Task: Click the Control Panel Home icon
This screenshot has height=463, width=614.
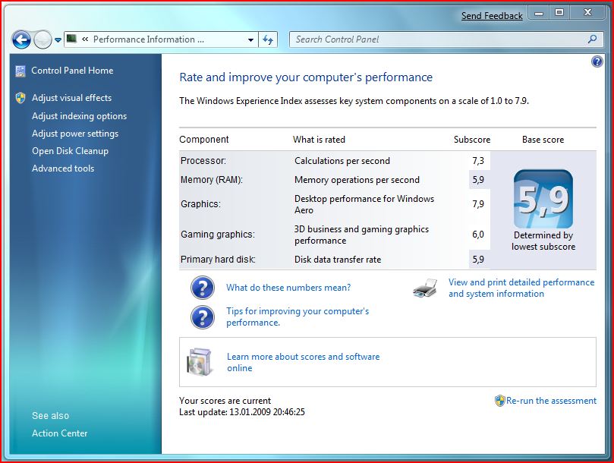Action: (20, 71)
